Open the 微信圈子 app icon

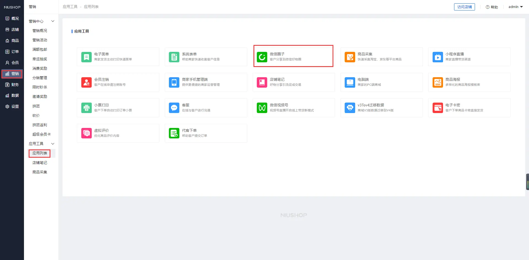tap(262, 57)
